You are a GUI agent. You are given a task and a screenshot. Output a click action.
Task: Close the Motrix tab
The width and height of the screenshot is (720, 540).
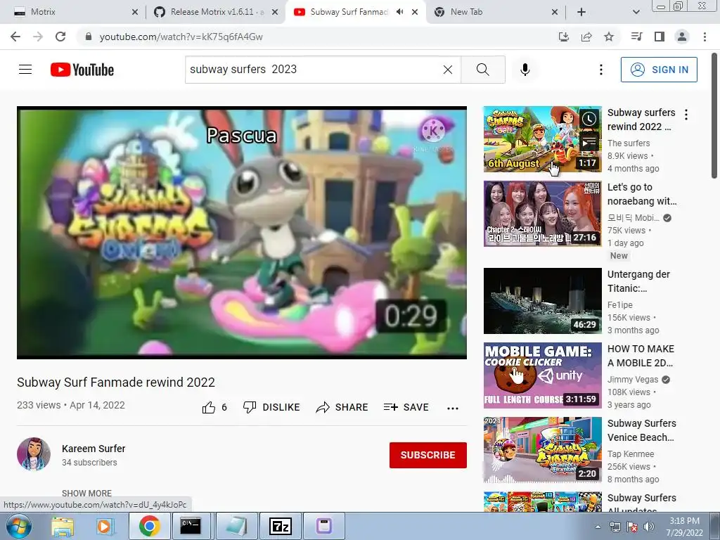tap(134, 13)
